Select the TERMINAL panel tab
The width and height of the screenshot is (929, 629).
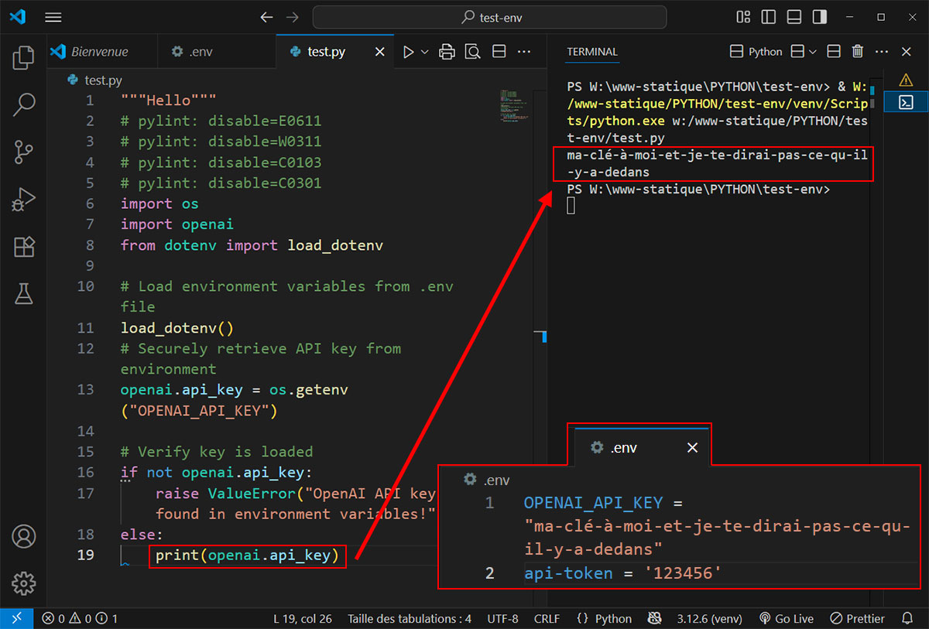(592, 52)
